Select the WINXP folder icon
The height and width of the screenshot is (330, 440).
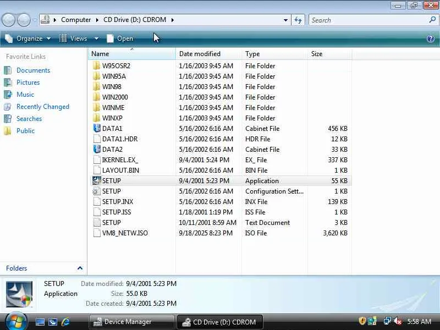click(97, 118)
